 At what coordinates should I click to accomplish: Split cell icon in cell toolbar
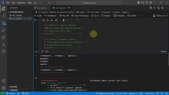56,20
